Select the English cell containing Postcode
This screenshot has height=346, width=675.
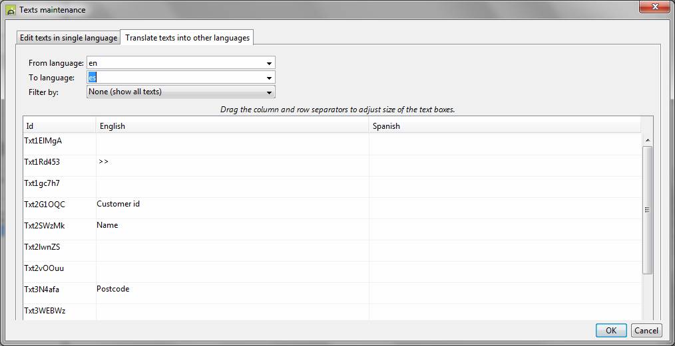(x=232, y=293)
